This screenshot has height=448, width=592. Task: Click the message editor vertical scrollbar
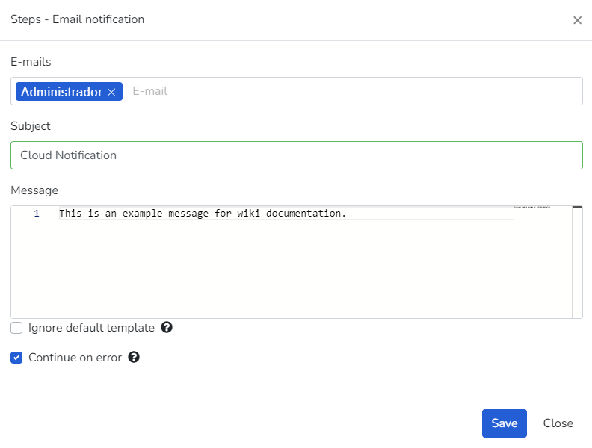[x=577, y=261]
